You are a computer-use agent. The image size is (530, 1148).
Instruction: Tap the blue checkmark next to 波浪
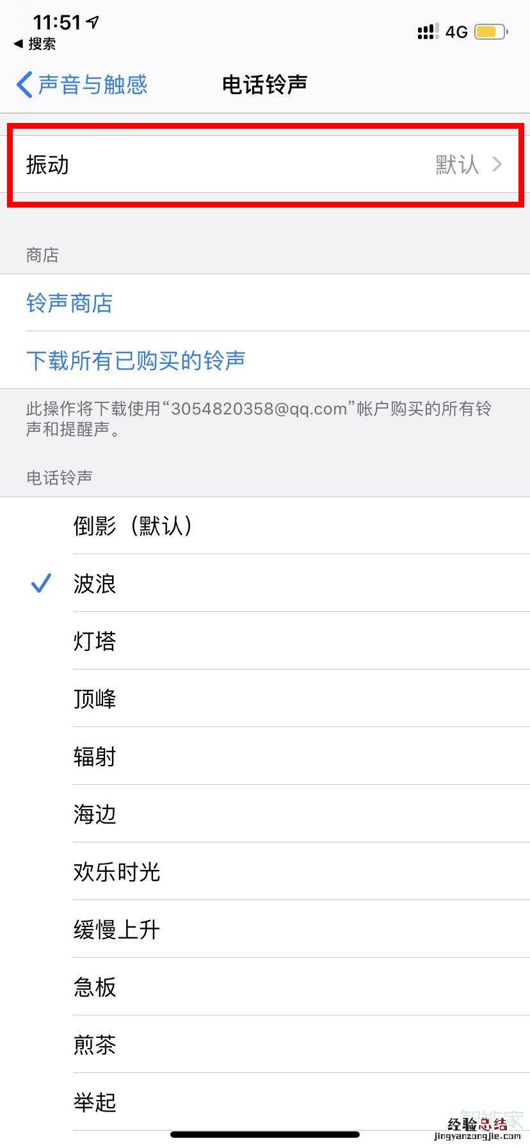(41, 583)
